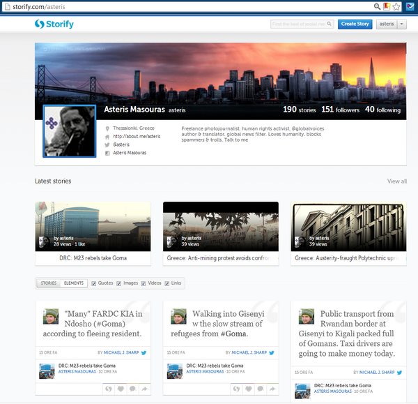Viewport: 418px width, 404px height.
Task: Click MICHAEL J. SHARP on Public transport quote
Action: (377, 373)
